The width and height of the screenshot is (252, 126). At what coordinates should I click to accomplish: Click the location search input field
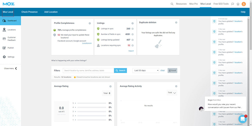(x=88, y=70)
